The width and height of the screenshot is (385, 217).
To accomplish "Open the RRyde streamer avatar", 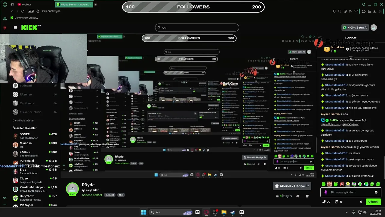I will (x=72, y=189).
